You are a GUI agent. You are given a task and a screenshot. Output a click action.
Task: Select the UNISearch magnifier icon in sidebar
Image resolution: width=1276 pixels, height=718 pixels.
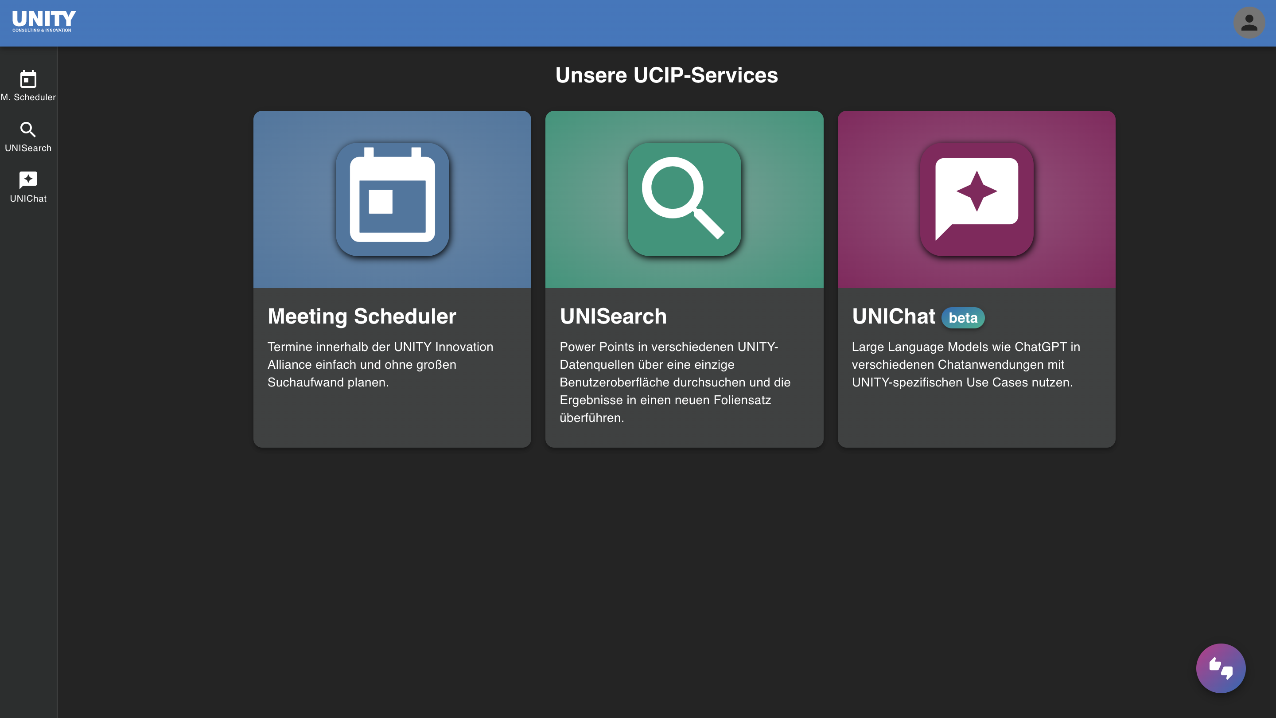coord(28,130)
